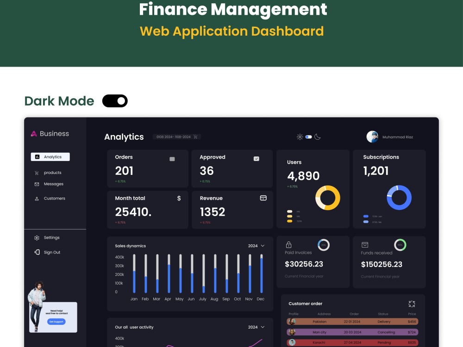
Task: Click the Price column header
Action: 412,314
